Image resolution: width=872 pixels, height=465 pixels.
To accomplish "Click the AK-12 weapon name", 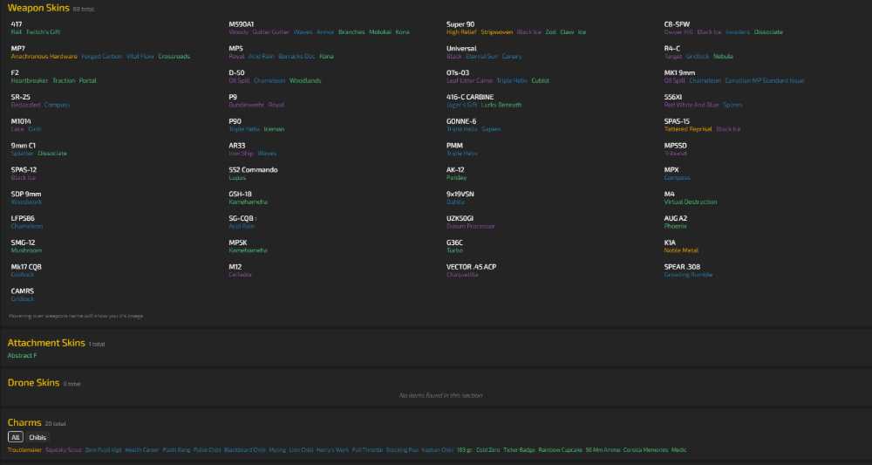I will pos(455,169).
